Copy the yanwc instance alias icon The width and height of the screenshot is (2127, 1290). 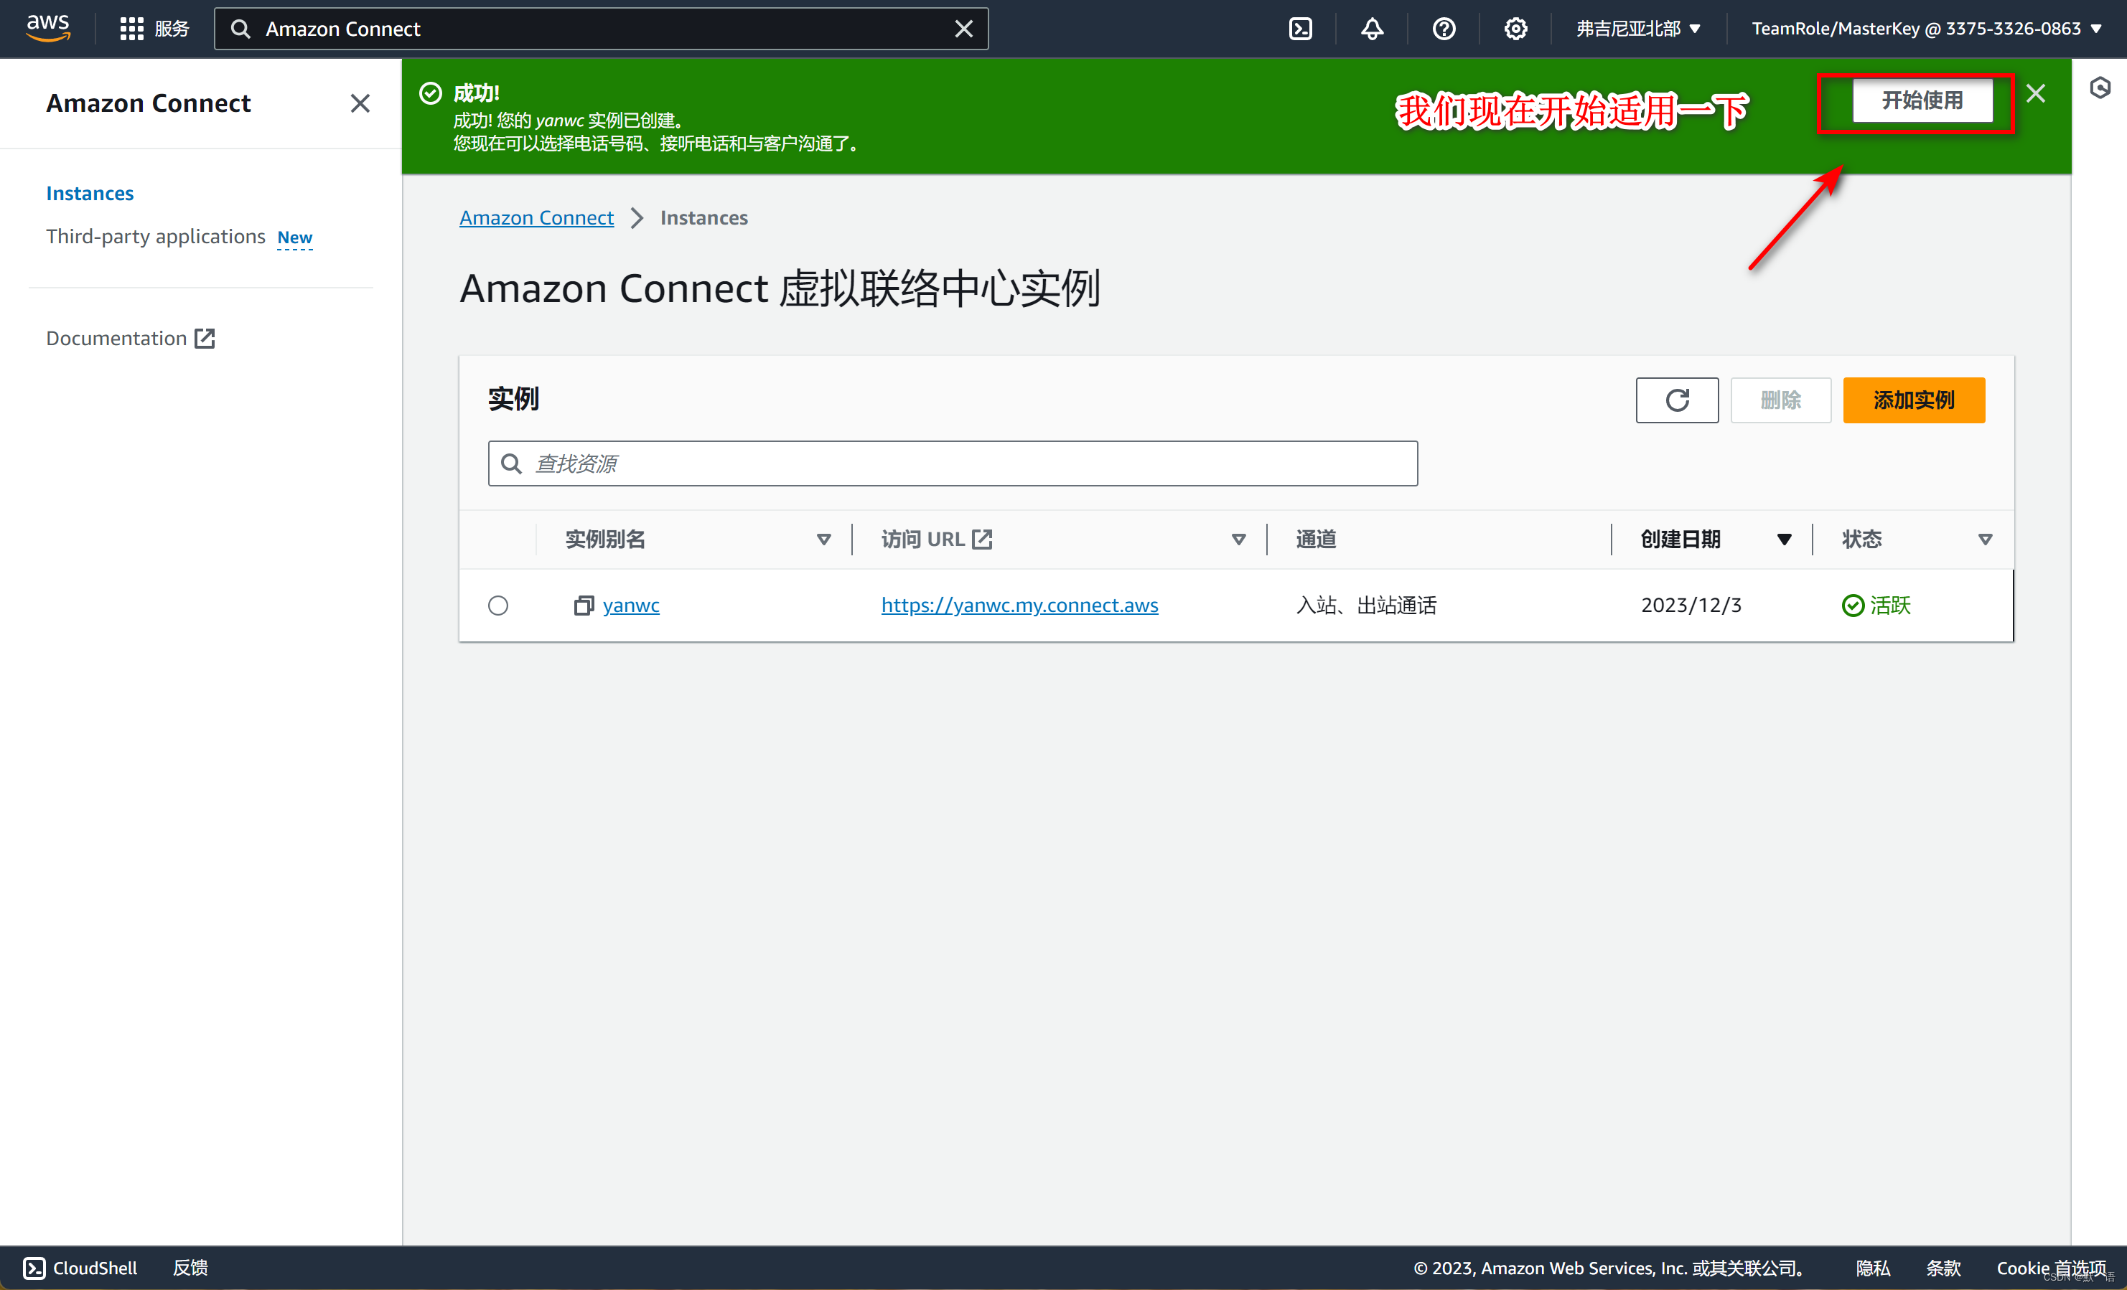pyautogui.click(x=584, y=606)
